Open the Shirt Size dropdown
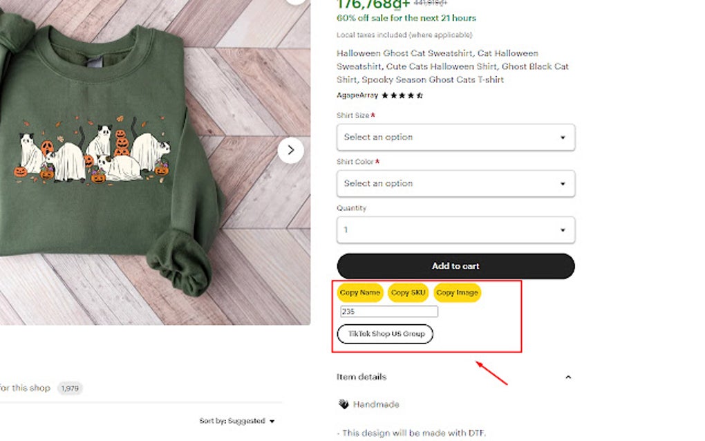705x441 pixels. point(455,137)
